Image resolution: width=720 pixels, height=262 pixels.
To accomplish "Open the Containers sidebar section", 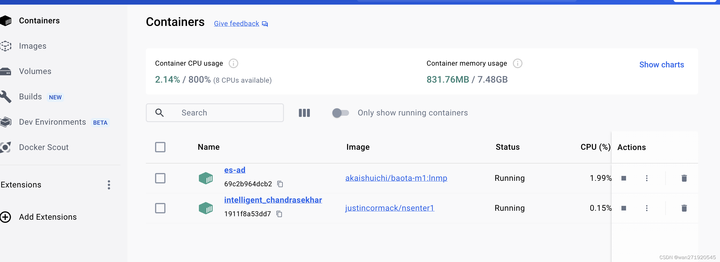I will [39, 21].
